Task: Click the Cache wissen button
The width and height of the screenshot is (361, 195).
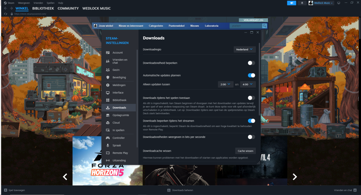Action: tap(245, 151)
